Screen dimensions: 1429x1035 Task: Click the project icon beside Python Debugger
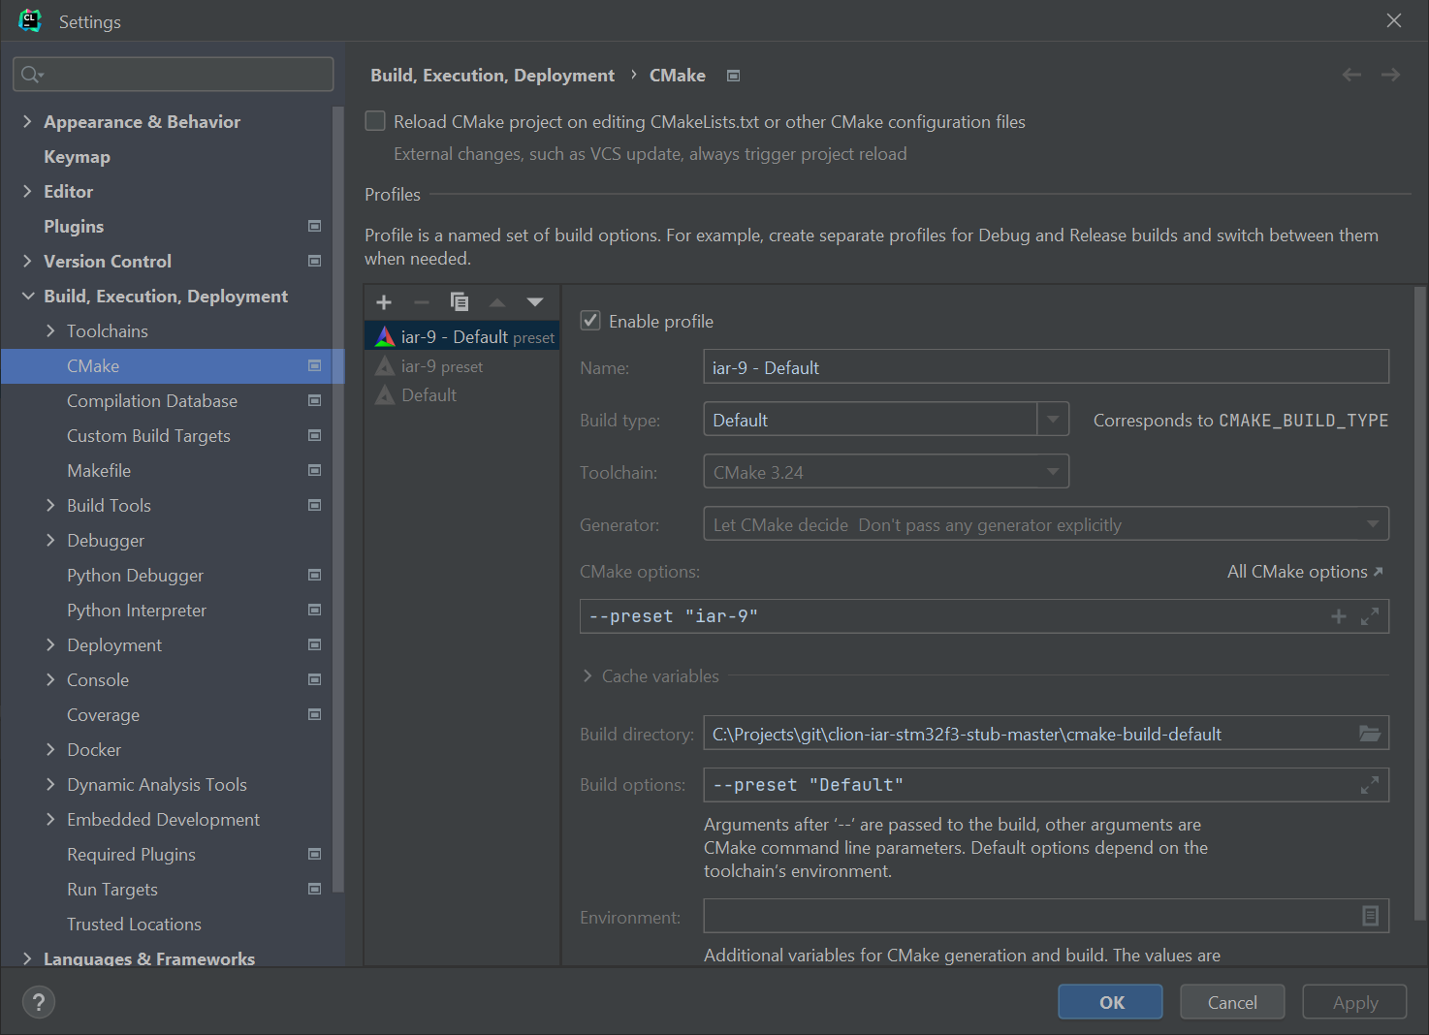tap(314, 575)
